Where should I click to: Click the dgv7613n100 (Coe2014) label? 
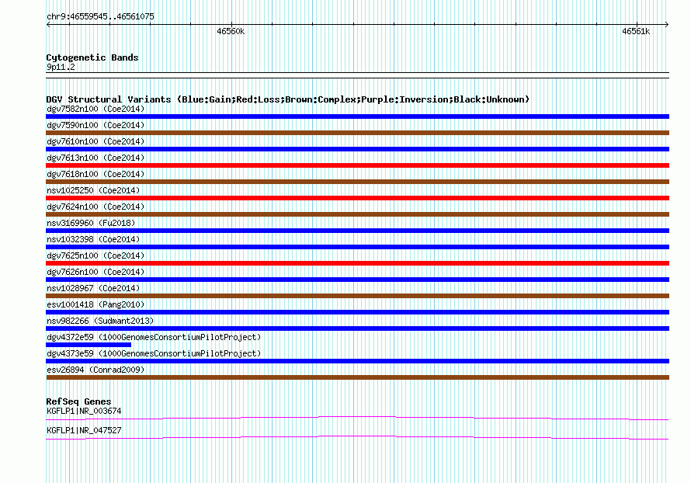click(x=95, y=158)
